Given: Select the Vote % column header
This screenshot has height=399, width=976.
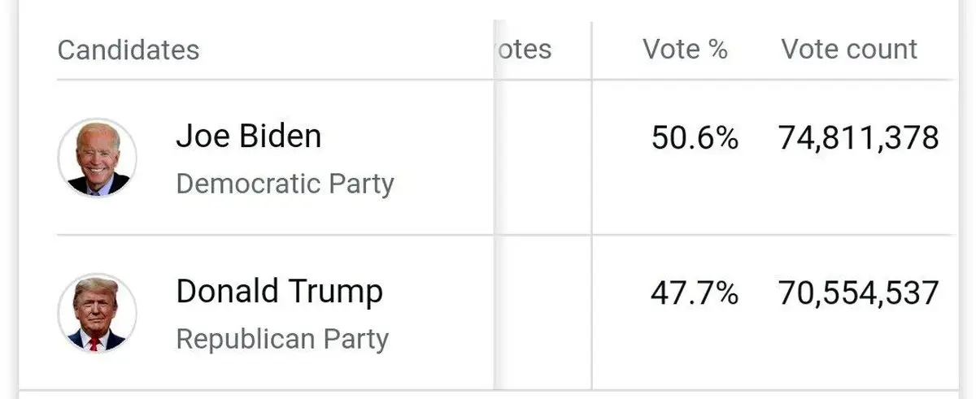Looking at the screenshot, I should tap(685, 49).
